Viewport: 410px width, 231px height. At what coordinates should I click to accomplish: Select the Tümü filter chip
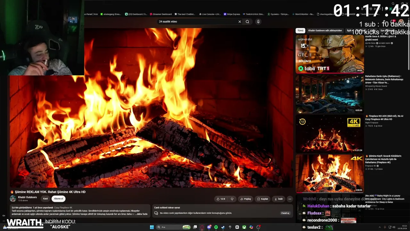point(300,30)
